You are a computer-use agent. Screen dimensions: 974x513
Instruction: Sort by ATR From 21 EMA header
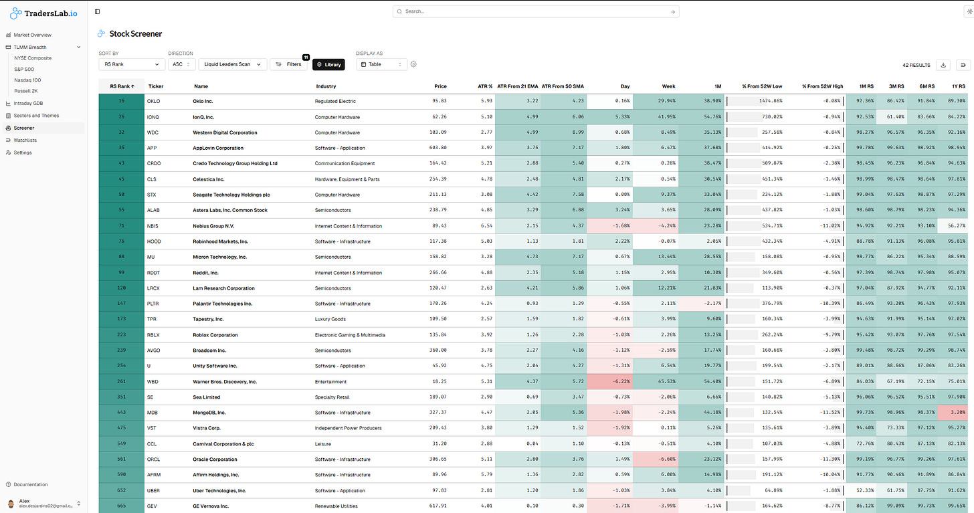(518, 86)
